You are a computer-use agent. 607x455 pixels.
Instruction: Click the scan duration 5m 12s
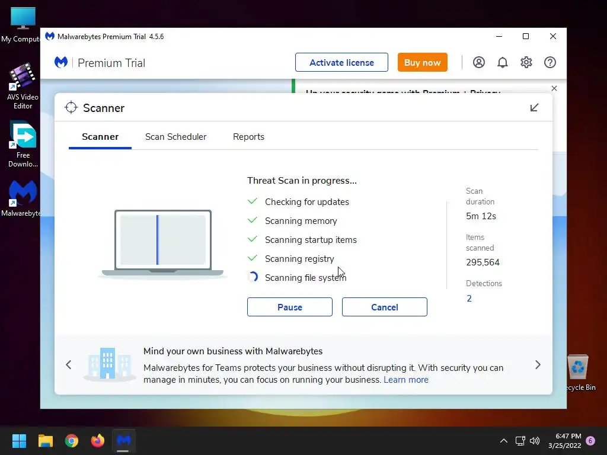click(481, 216)
